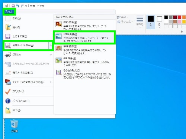
Task: Pick the bright red palette swatch
Action: (179, 17)
